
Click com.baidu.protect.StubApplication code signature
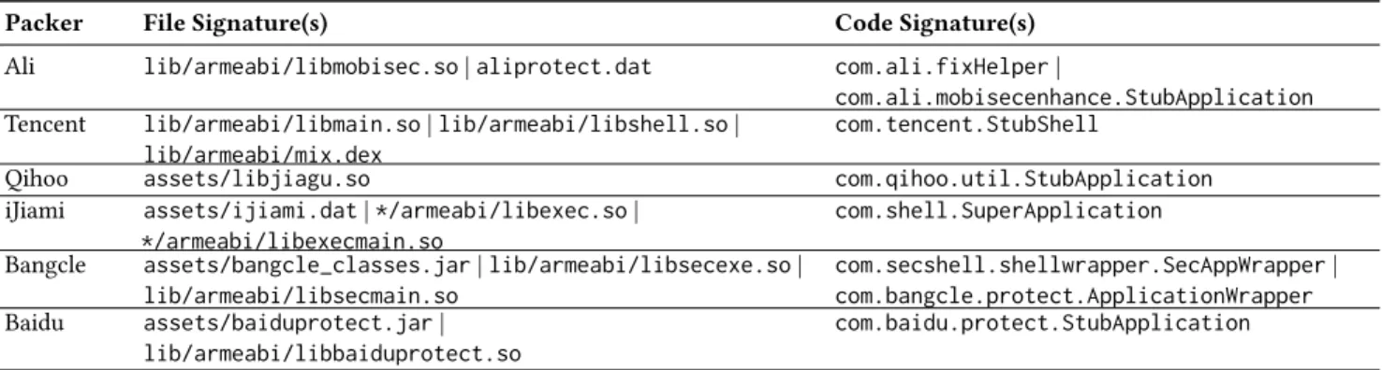click(x=1041, y=323)
